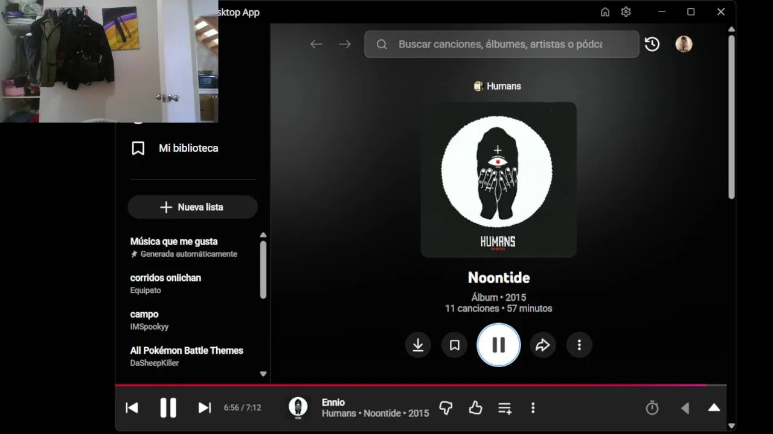Create a new playlist with Nueva lista
Viewport: 773px width, 434px height.
click(193, 207)
